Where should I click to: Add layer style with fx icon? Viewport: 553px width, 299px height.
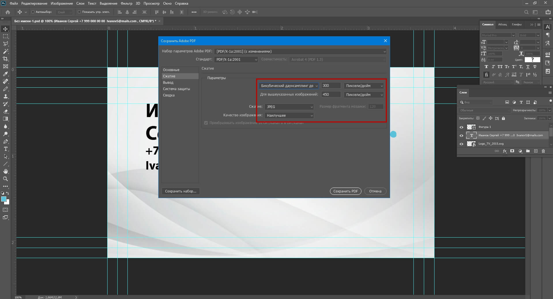coord(505,151)
